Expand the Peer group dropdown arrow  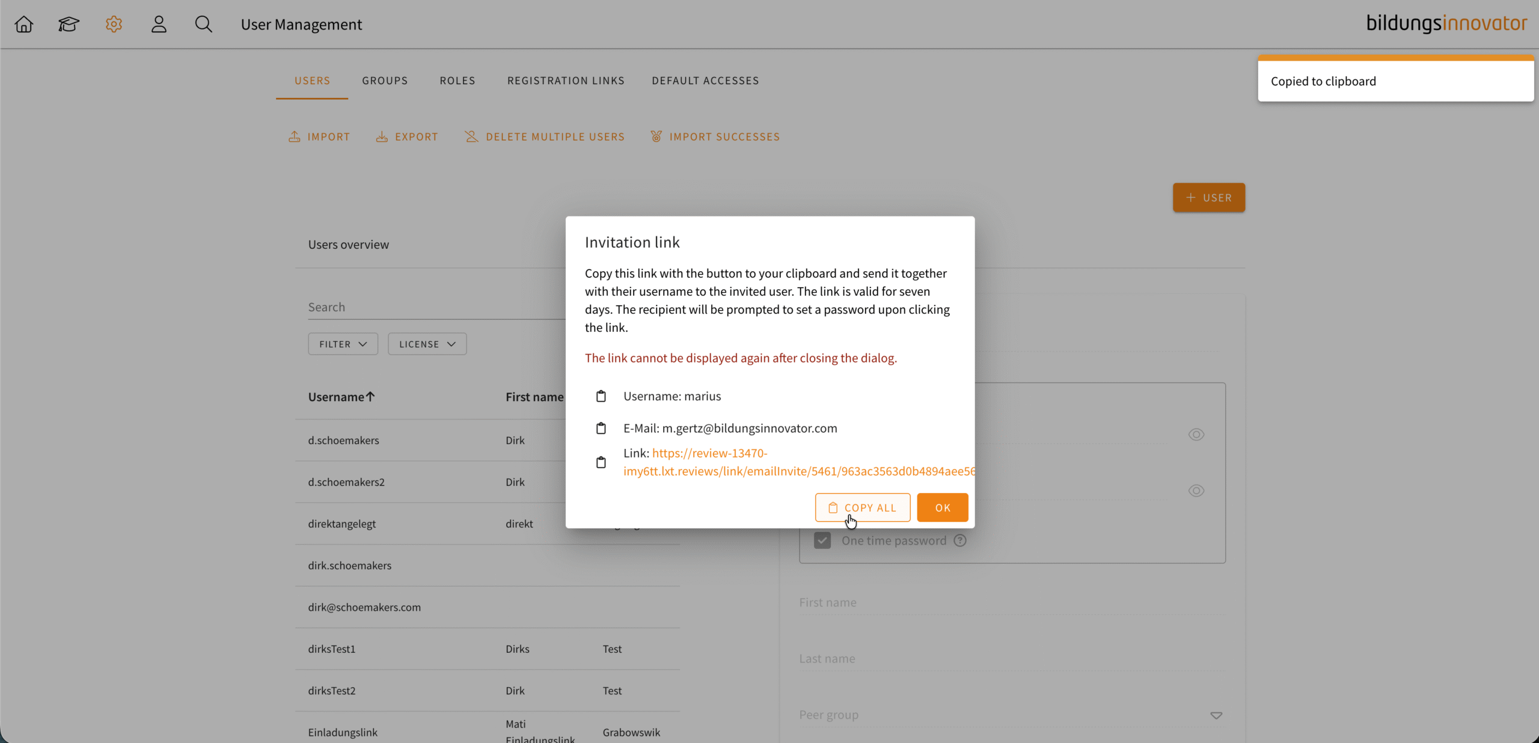click(x=1216, y=715)
